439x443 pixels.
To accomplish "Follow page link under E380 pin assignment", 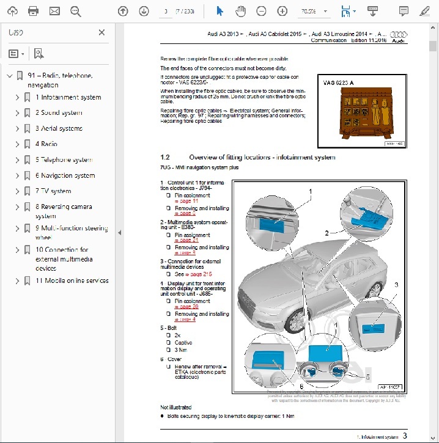I will [x=186, y=240].
